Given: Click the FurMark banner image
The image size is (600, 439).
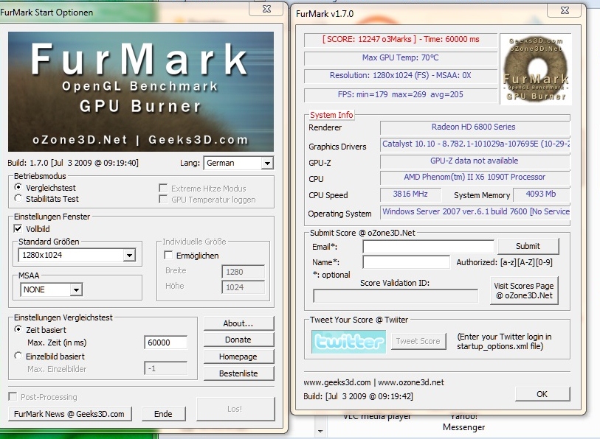Looking at the screenshot, I should tap(141, 91).
